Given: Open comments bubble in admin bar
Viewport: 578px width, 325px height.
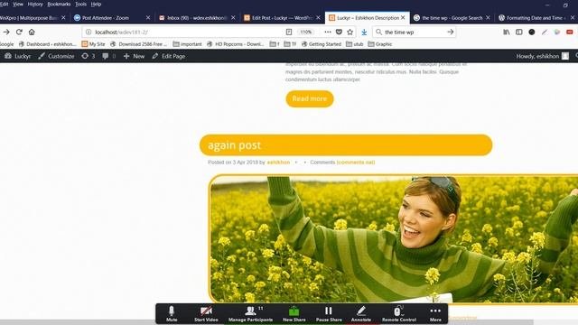Looking at the screenshot, I should [108, 56].
